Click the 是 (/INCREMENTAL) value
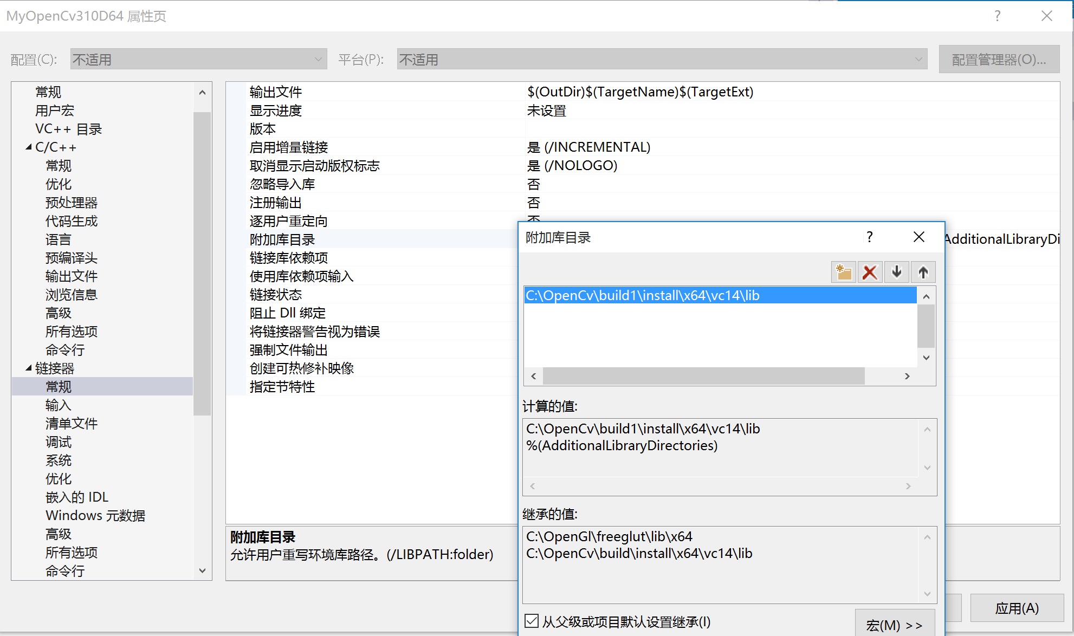 coord(588,147)
